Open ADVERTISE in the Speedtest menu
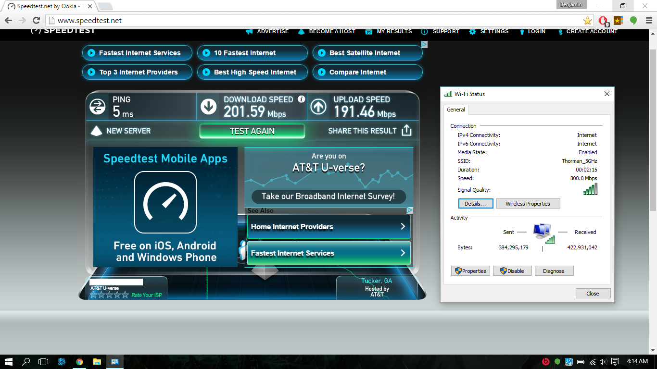 267,32
